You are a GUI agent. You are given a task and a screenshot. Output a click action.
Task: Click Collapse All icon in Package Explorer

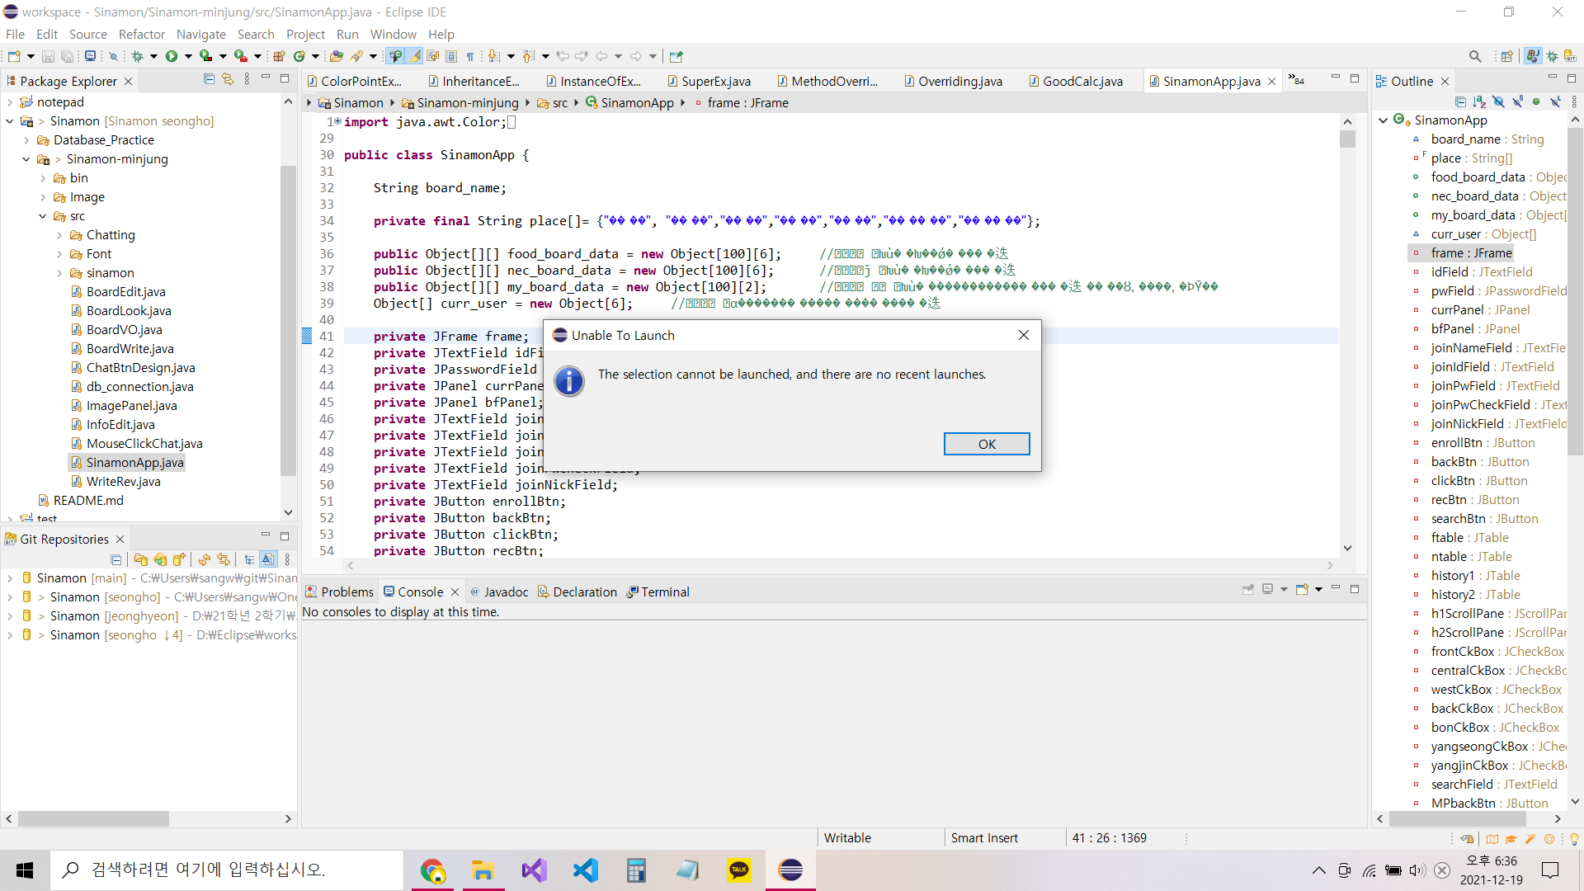[x=209, y=79]
